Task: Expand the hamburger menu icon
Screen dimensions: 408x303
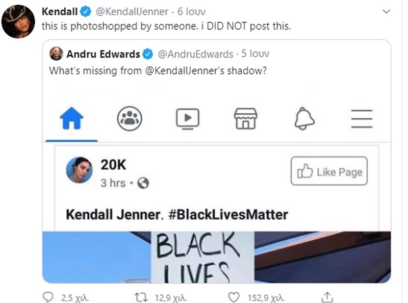Action: [362, 118]
